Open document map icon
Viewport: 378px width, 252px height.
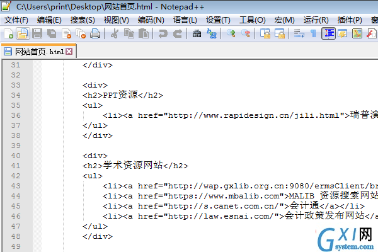point(357,33)
